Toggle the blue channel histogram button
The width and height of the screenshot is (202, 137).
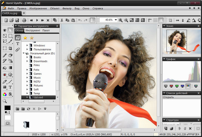[x=182, y=86]
